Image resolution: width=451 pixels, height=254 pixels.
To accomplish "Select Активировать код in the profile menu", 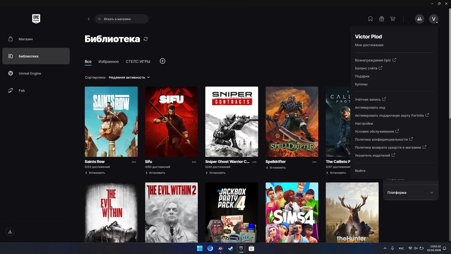I will click(x=370, y=107).
